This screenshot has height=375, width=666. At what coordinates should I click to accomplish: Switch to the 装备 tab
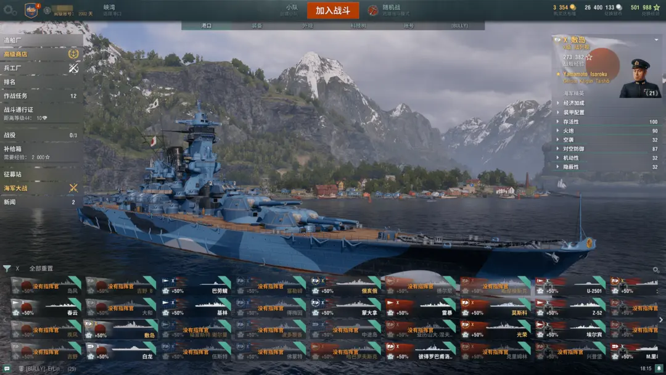click(257, 26)
